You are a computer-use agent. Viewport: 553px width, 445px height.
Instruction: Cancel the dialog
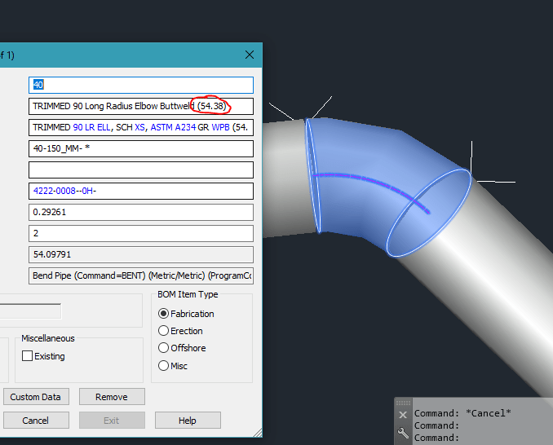pyautogui.click(x=35, y=421)
